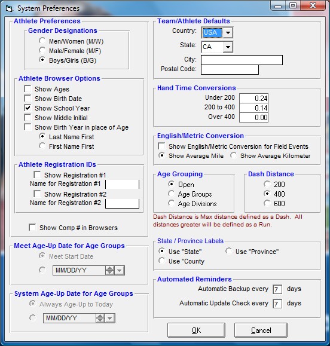
Task: Select Open age grouping
Action: [x=171, y=184]
